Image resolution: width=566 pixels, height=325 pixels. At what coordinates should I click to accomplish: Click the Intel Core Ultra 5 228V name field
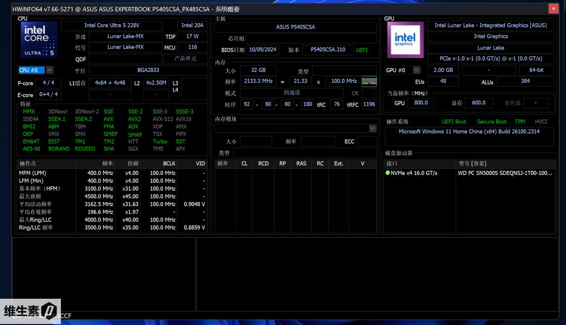112,26
